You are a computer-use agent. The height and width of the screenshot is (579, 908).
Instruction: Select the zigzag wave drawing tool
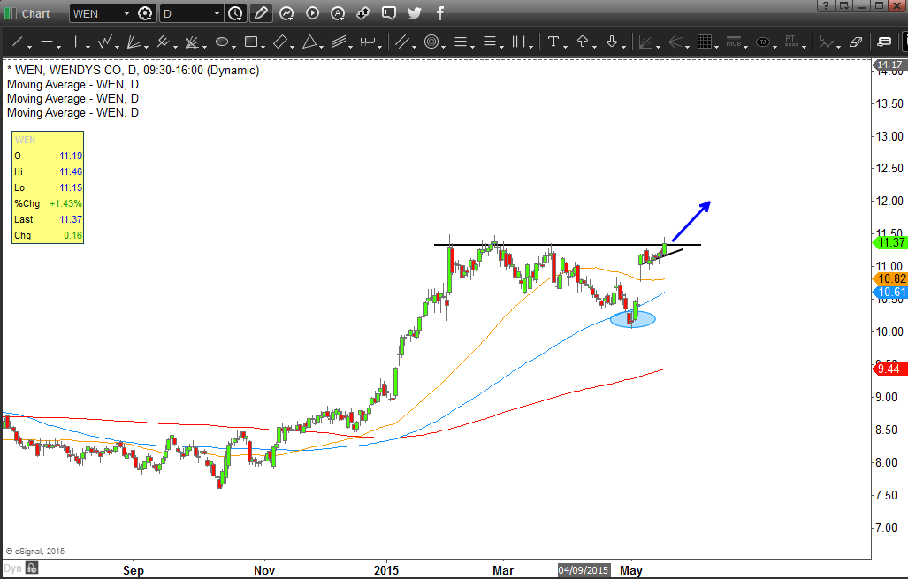pos(105,42)
